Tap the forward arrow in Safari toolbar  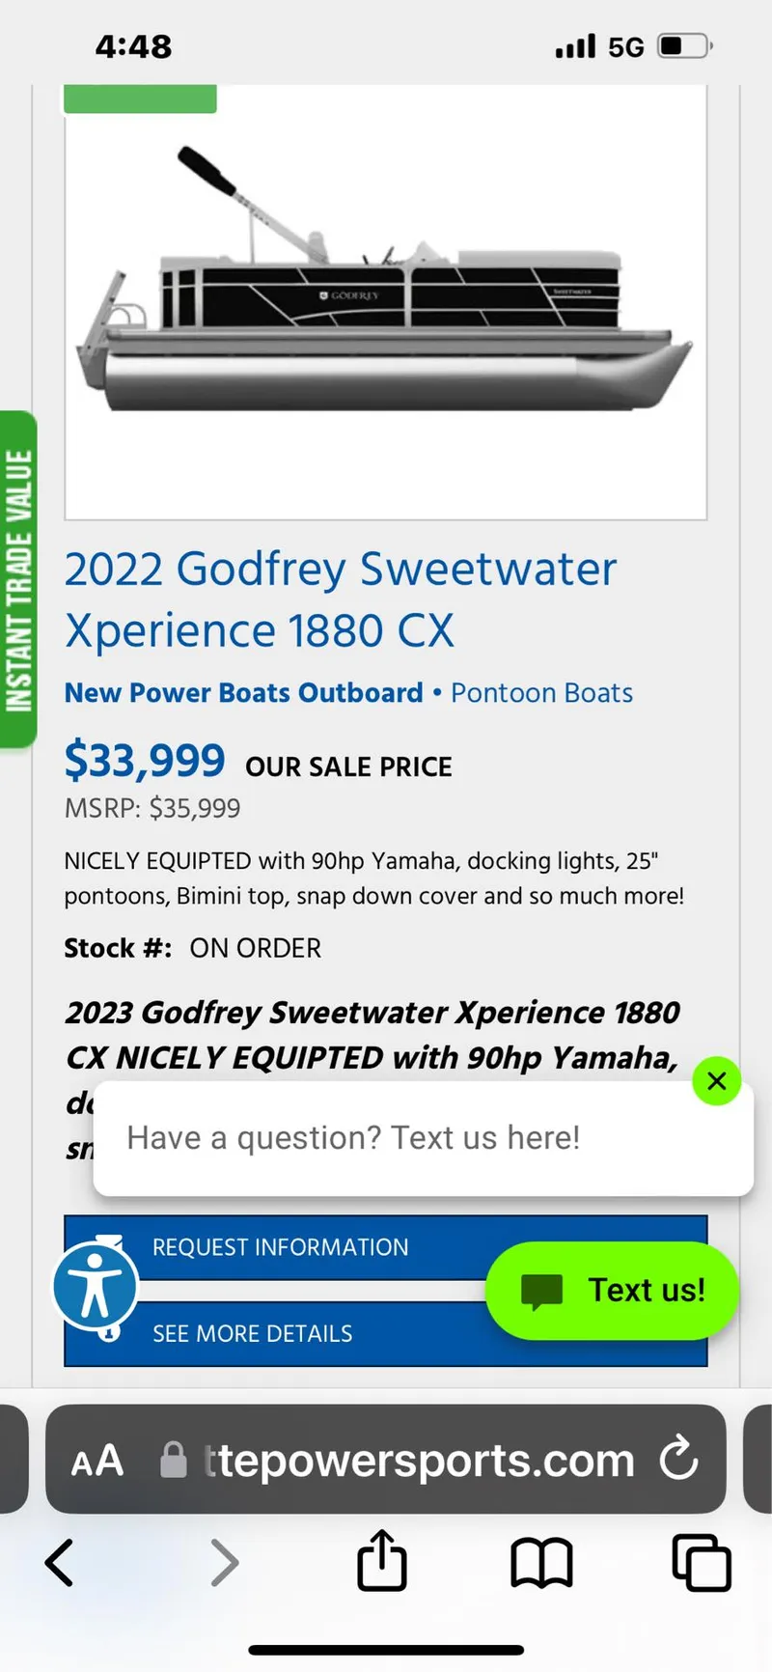point(224,1562)
